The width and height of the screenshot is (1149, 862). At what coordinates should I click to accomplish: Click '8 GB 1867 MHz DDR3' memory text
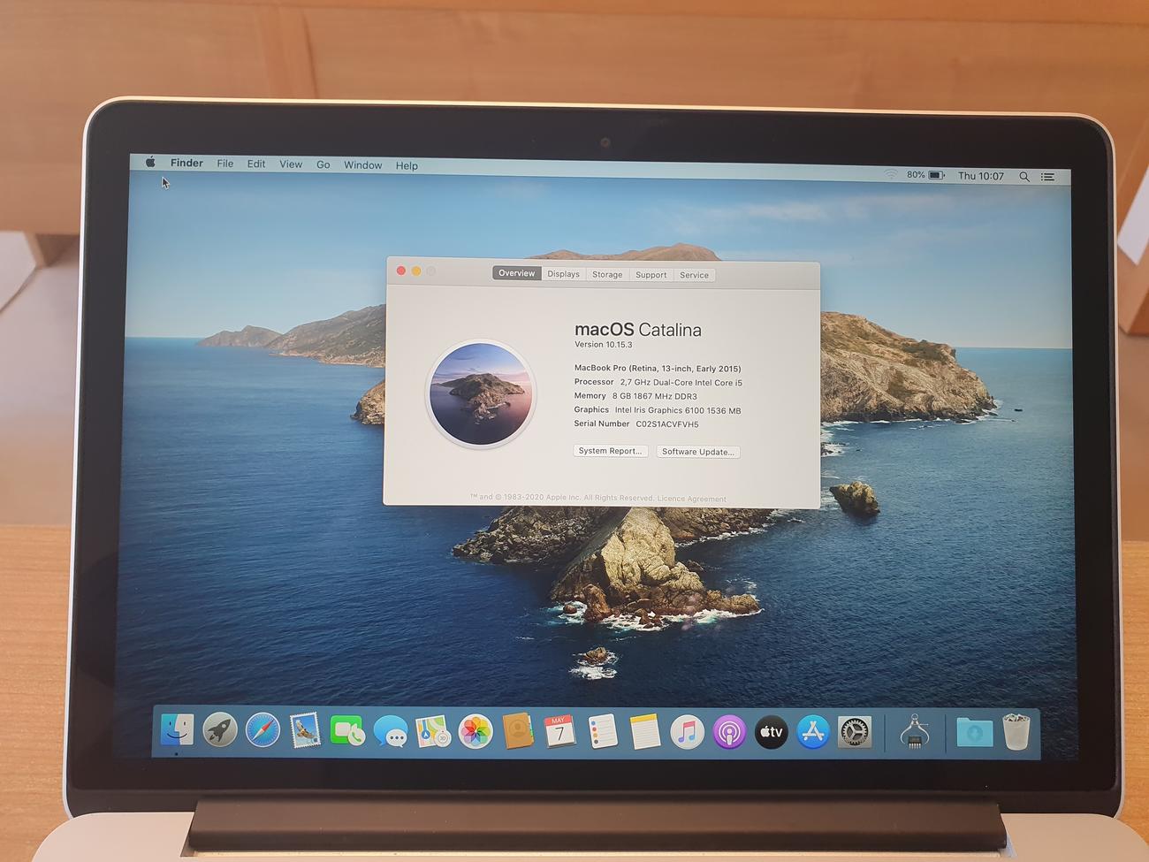[655, 396]
